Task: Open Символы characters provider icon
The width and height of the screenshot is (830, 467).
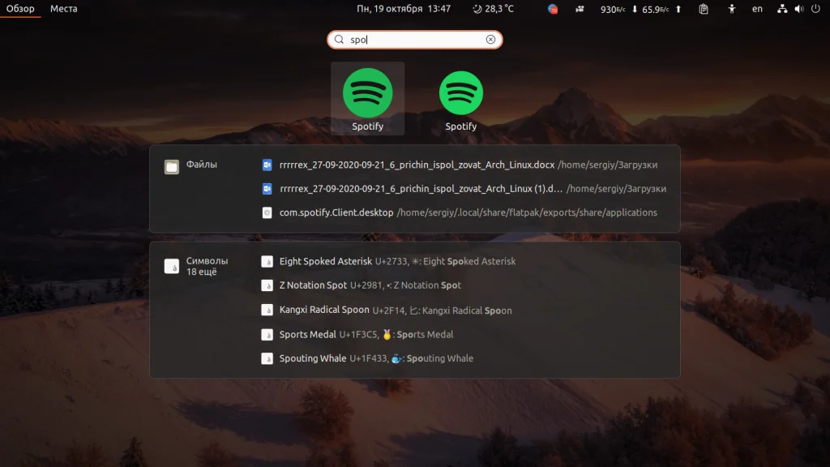Action: click(172, 266)
